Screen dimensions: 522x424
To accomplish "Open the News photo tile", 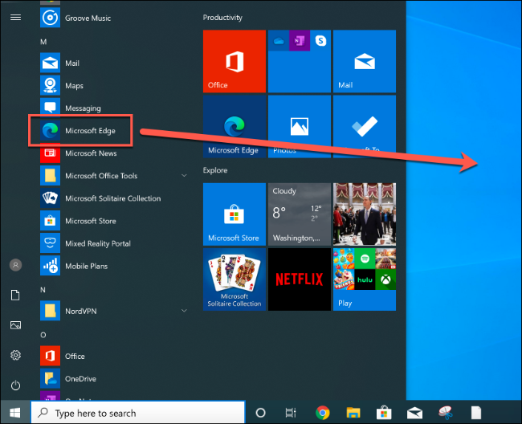I will click(365, 214).
